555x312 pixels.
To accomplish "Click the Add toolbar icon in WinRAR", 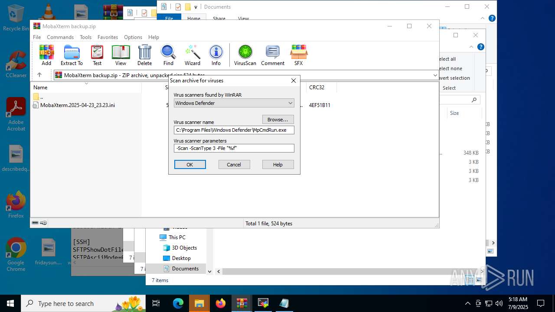I will (x=46, y=55).
